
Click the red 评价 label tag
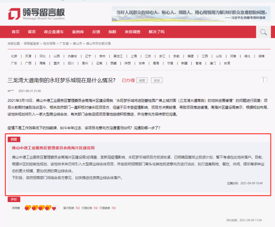pyautogui.click(x=14, y=200)
